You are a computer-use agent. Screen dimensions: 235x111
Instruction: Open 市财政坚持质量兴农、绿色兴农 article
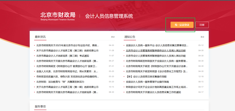(68, 77)
